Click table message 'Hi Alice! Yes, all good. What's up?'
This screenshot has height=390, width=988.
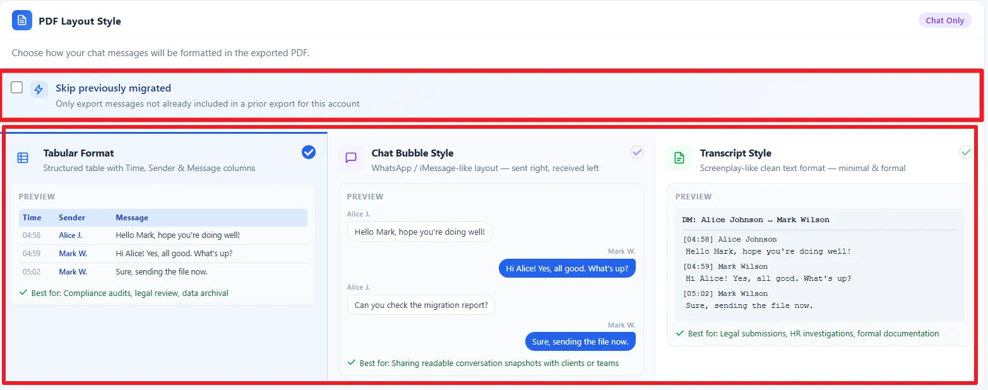tap(174, 254)
